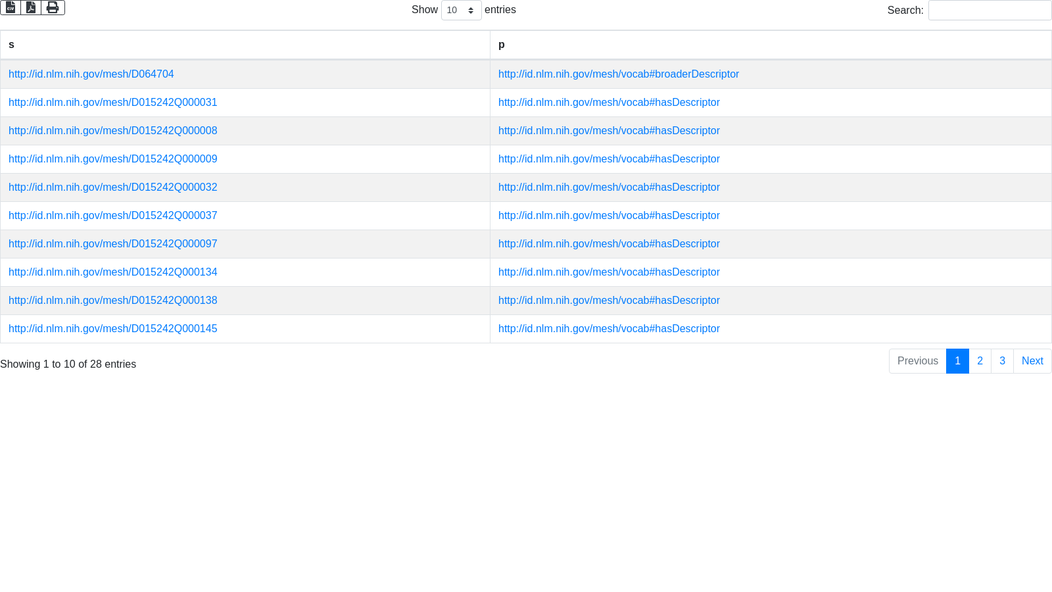Screen dimensions: 1052x592
Task: Go to page 2 of results
Action: click(x=980, y=361)
